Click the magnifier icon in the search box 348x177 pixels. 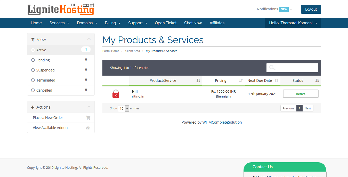point(272,68)
